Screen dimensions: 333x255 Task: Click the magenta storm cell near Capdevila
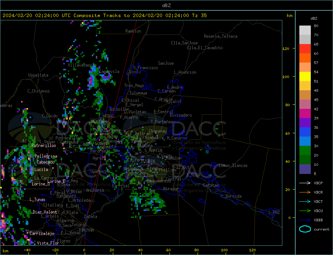click(91, 80)
